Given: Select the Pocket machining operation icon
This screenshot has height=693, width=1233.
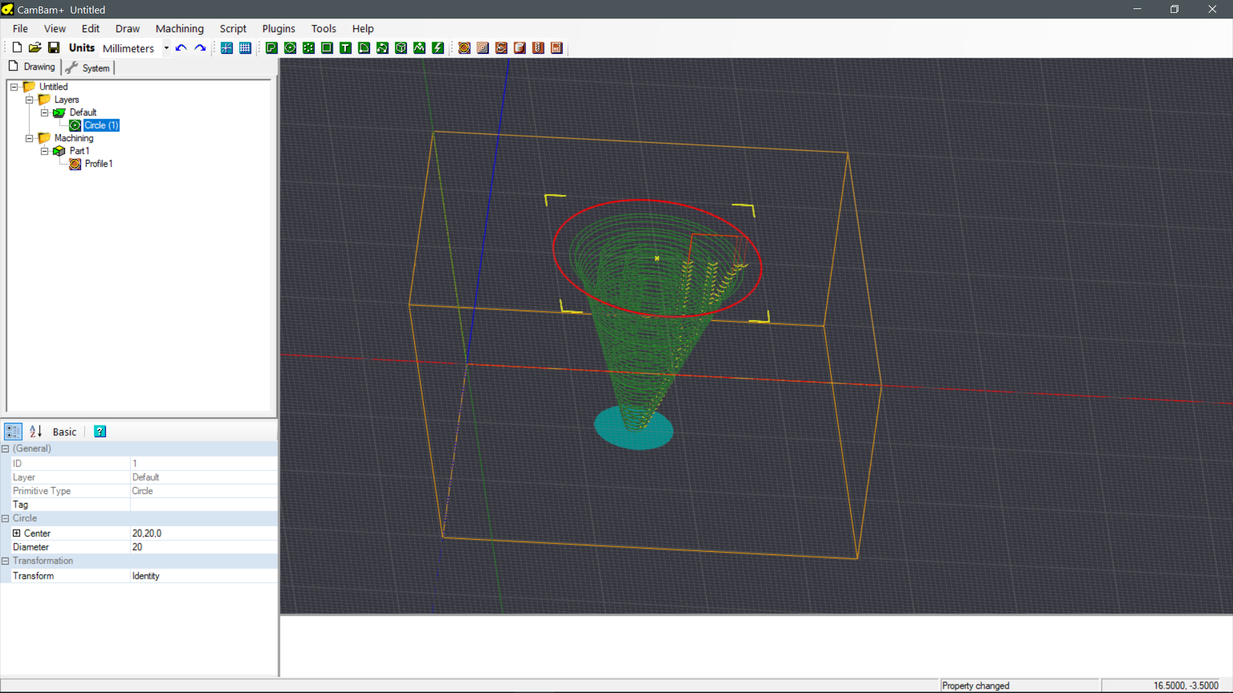Looking at the screenshot, I should click(x=483, y=48).
